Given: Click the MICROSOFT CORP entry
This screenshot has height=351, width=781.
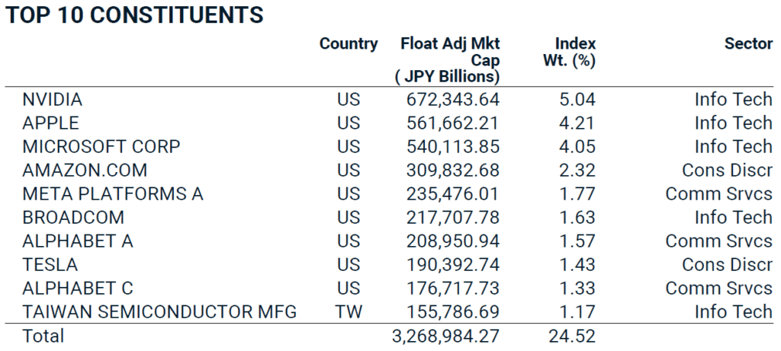Looking at the screenshot, I should pyautogui.click(x=101, y=147).
